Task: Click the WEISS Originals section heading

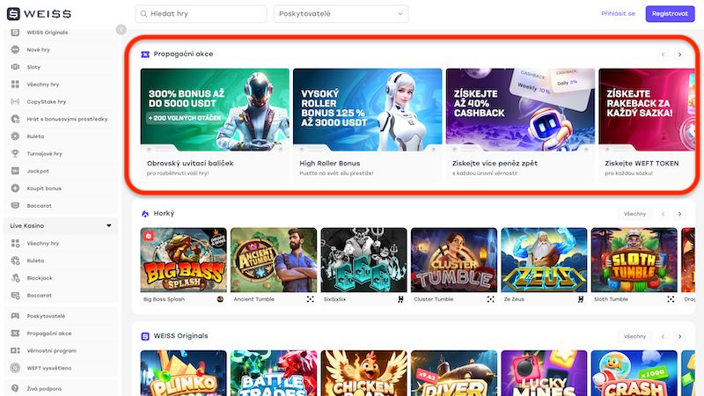Action: (x=180, y=336)
